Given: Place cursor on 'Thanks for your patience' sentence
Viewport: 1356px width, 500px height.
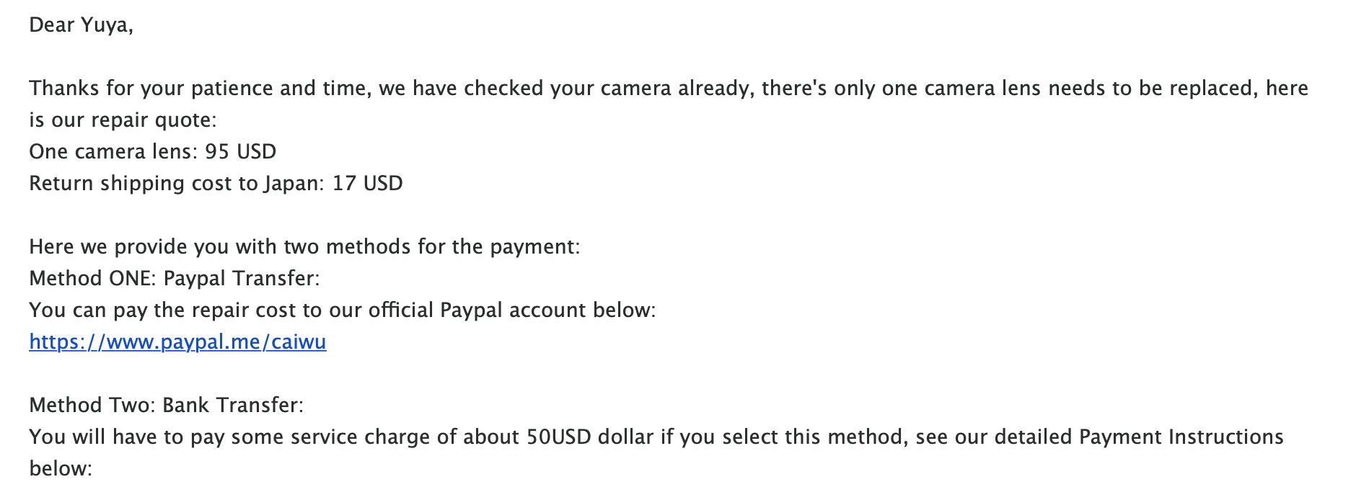Looking at the screenshot, I should coord(669,89).
